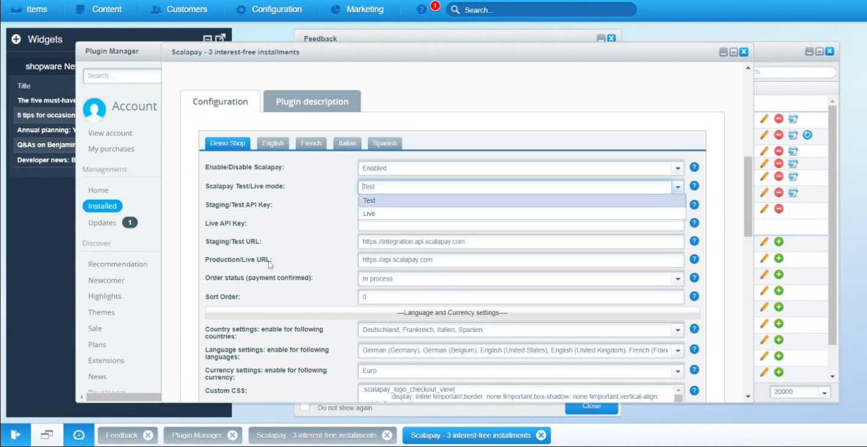Open the dashboard gauge icon in bottom bar
The width and height of the screenshot is (867, 447).
[79, 435]
